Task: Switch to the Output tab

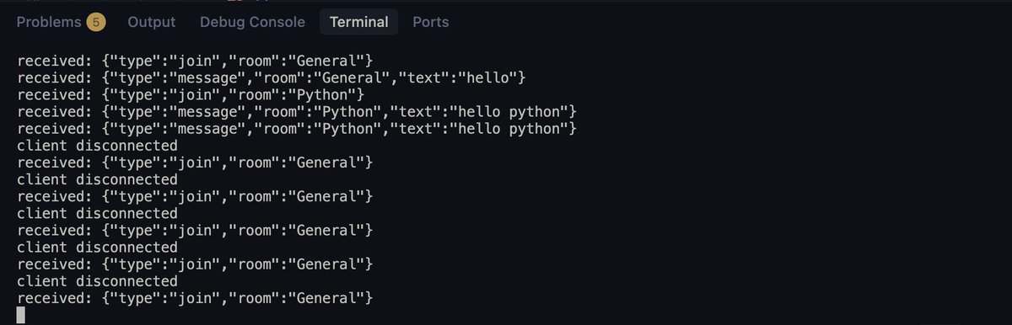Action: (x=152, y=22)
